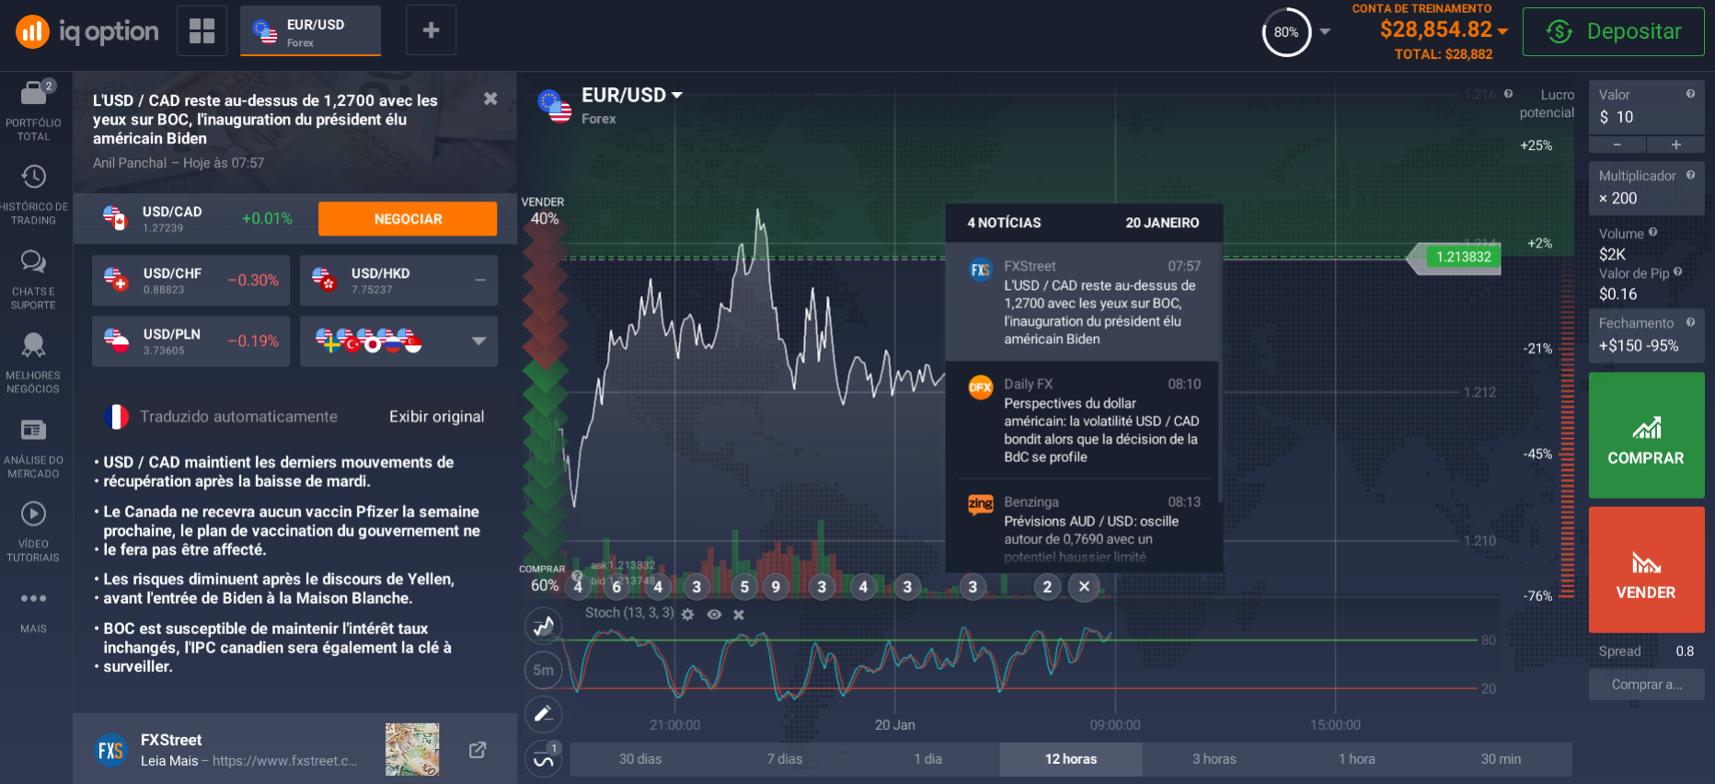Image resolution: width=1715 pixels, height=784 pixels.
Task: Open FXStreet 07:57 news item
Action: click(1083, 302)
